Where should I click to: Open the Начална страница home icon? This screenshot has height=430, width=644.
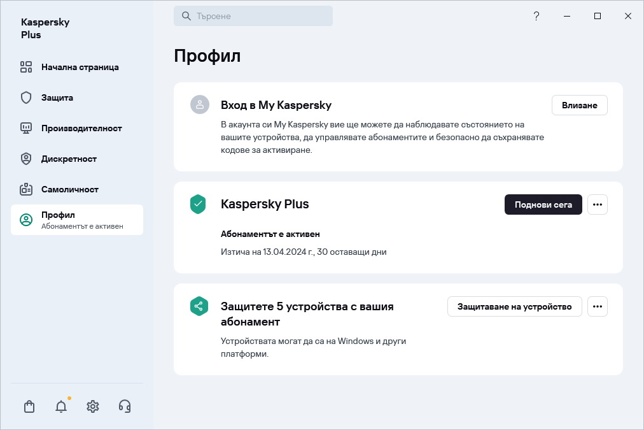pyautogui.click(x=26, y=67)
